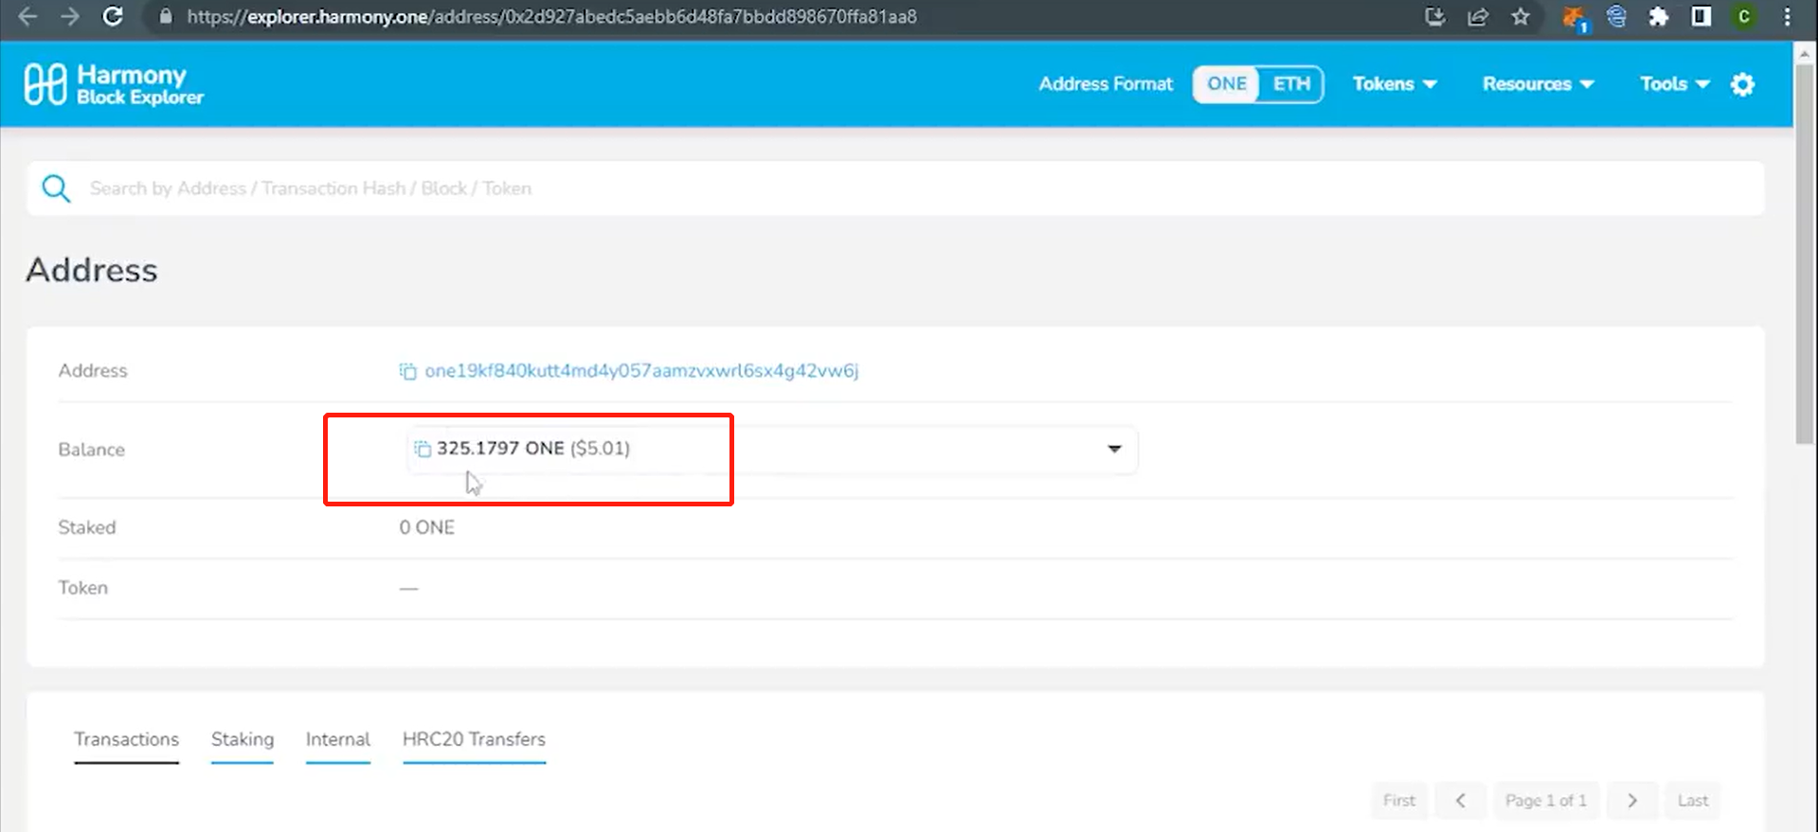The height and width of the screenshot is (832, 1818).
Task: Click the Page 1 of 1 indicator
Action: click(x=1546, y=801)
